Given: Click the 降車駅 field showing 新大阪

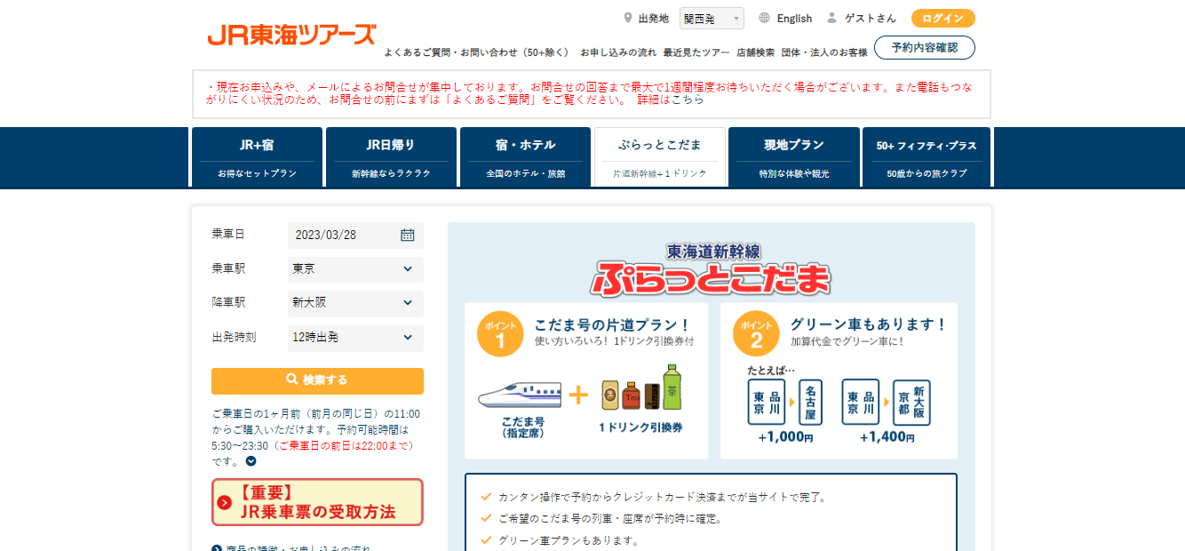Looking at the screenshot, I should (x=354, y=303).
